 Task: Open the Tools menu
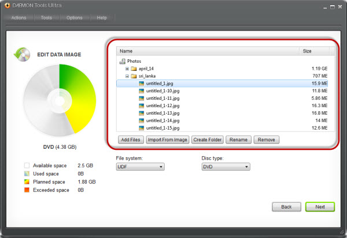[46, 18]
